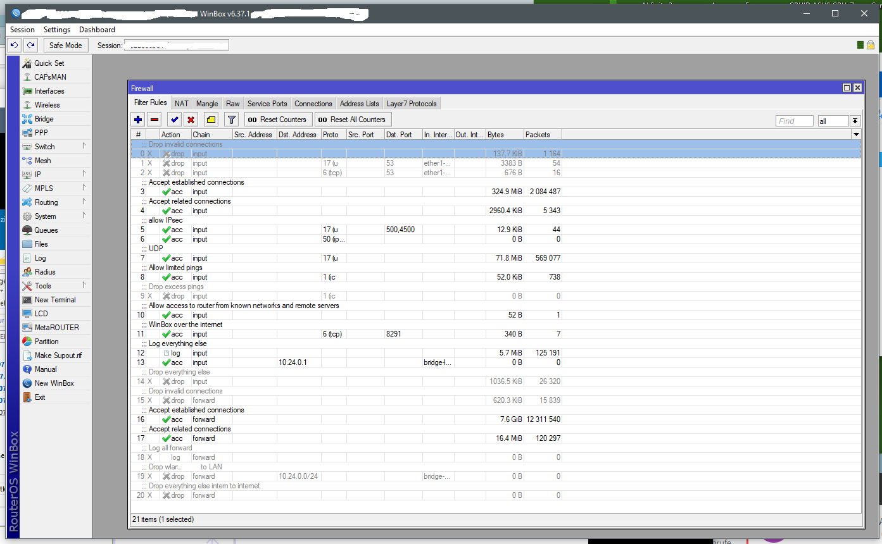Open the Service Ports tab
This screenshot has width=882, height=544.
[267, 104]
